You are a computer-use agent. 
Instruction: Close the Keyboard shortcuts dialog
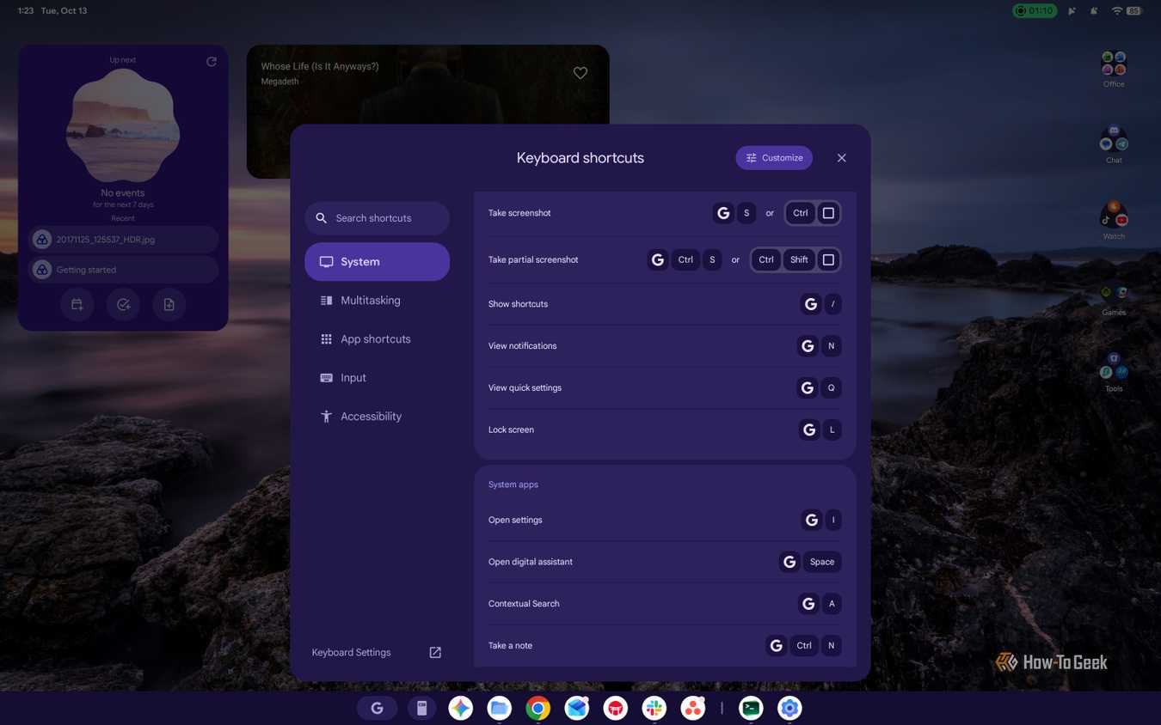(x=842, y=158)
